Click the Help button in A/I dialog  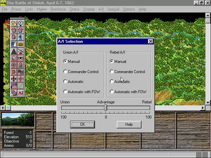point(129,124)
